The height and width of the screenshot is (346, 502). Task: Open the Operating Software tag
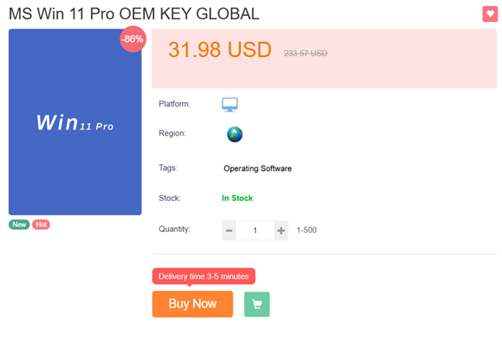coord(257,168)
